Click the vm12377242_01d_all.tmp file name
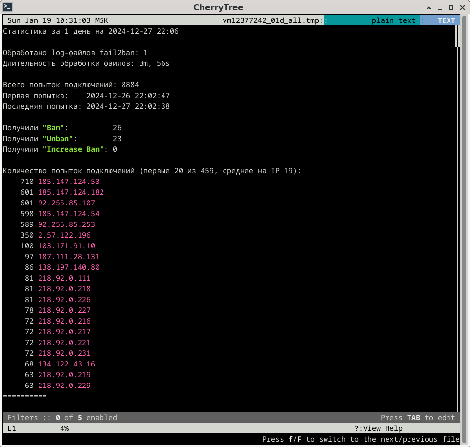The image size is (470, 447). pos(272,20)
